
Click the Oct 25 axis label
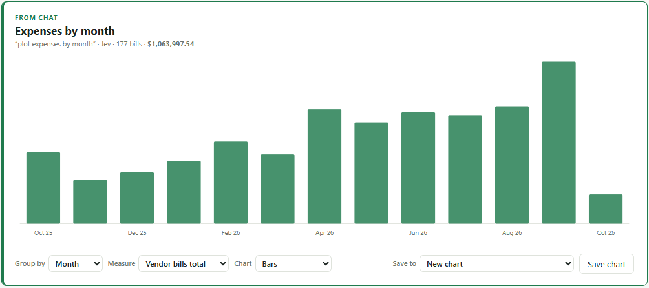click(43, 233)
